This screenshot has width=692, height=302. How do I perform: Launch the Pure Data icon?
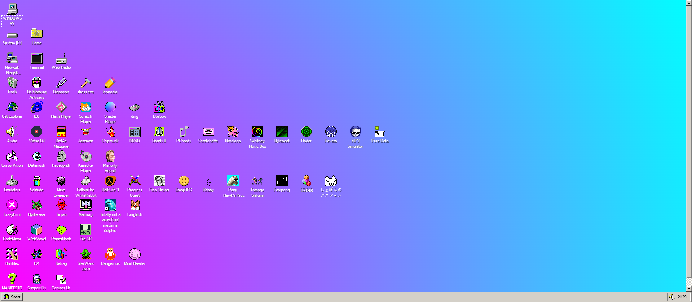tap(380, 132)
